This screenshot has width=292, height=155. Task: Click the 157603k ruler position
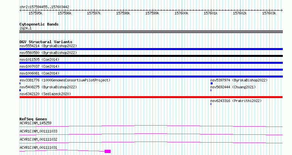269,13
